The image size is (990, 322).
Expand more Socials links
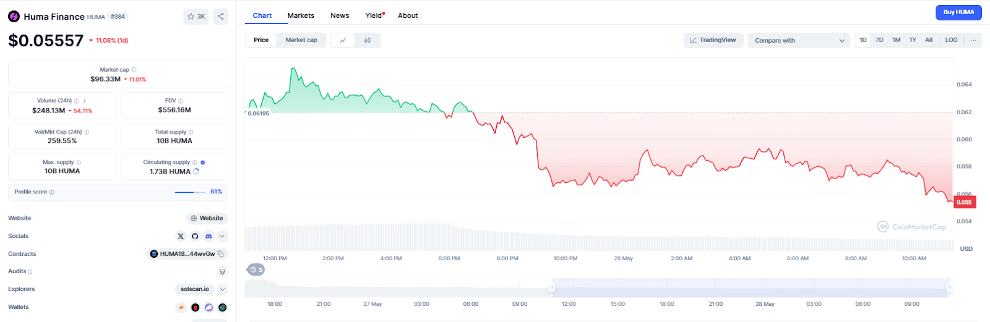(223, 236)
